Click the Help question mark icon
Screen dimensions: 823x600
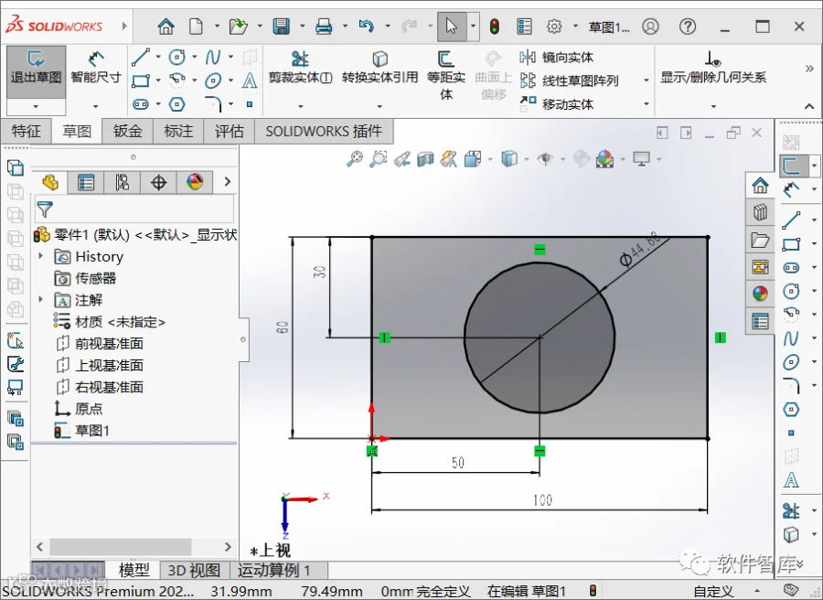point(687,26)
